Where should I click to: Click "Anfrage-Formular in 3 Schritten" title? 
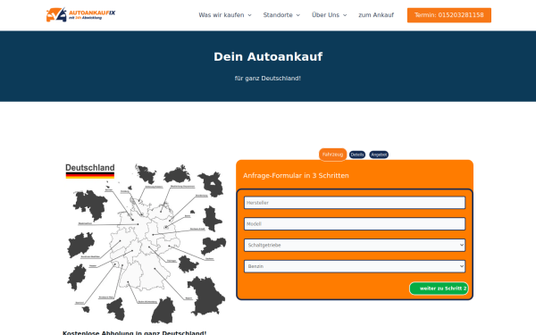pyautogui.click(x=296, y=175)
